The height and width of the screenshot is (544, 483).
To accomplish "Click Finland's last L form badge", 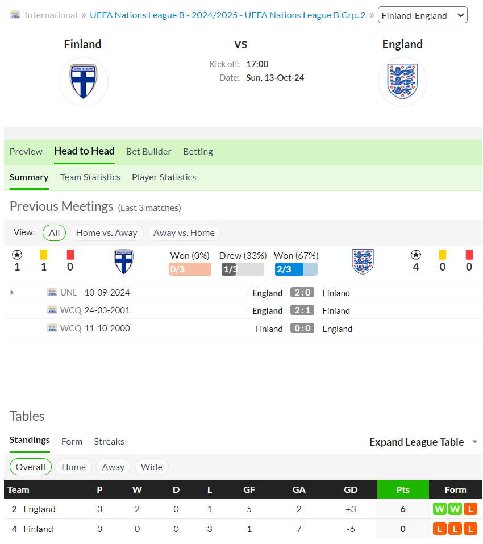I will point(470,529).
